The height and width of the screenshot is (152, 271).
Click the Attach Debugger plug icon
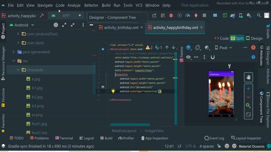[x=196, y=16]
